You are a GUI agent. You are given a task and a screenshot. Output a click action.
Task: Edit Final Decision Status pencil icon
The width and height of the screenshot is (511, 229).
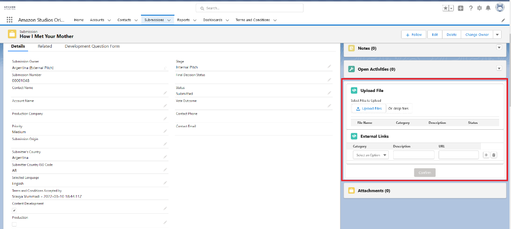click(330, 80)
